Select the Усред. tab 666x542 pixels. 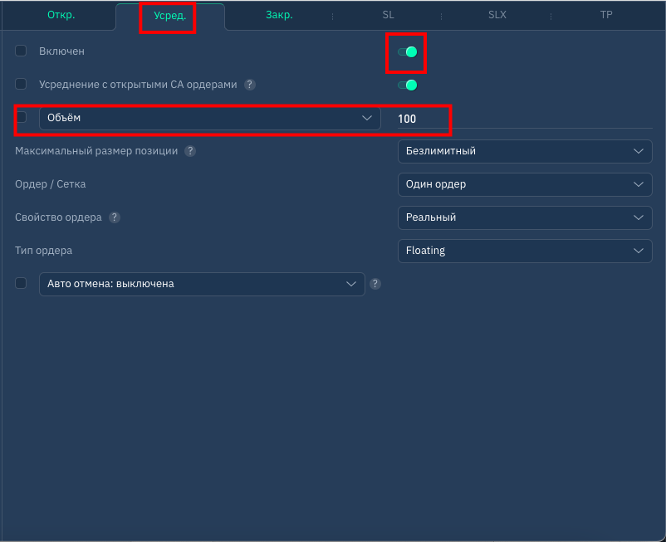[170, 16]
